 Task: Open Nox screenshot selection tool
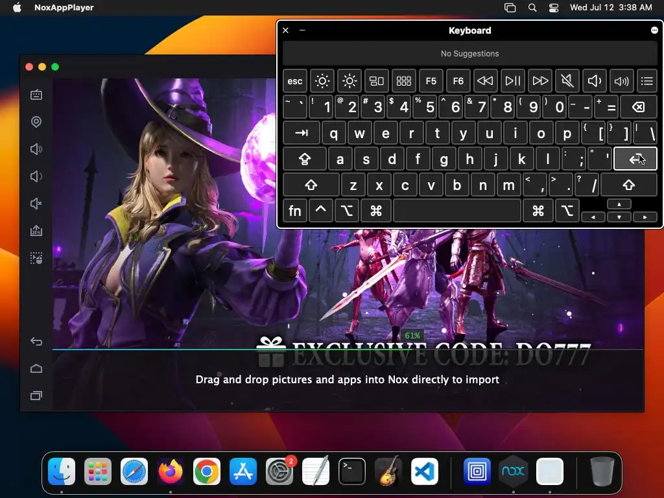pyautogui.click(x=36, y=258)
